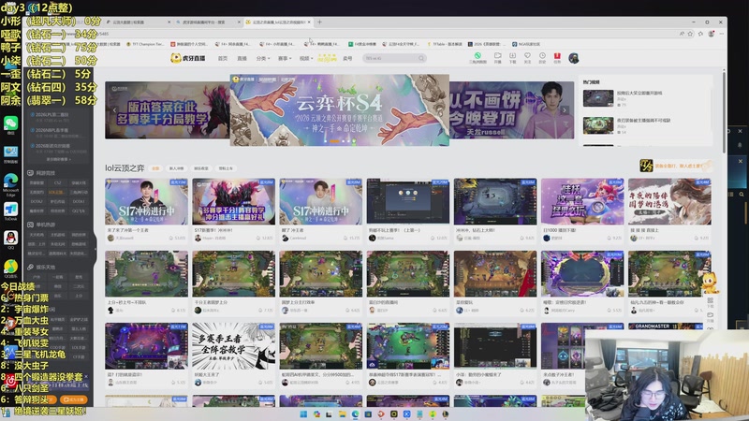
Task: Click 上分一秒上号一不排队 stream title
Action: click(x=126, y=302)
